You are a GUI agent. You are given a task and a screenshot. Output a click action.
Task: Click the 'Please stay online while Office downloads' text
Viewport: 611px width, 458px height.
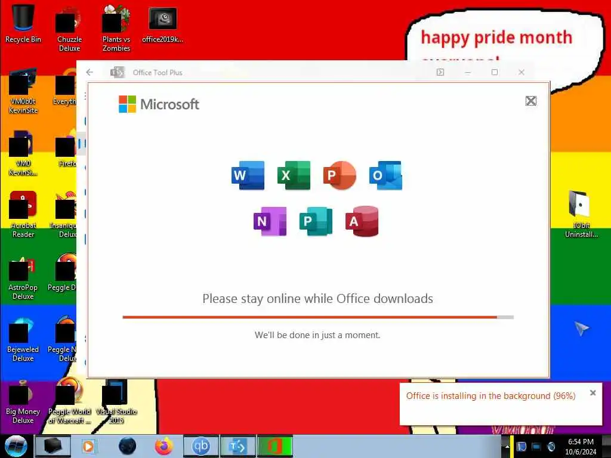tap(317, 299)
